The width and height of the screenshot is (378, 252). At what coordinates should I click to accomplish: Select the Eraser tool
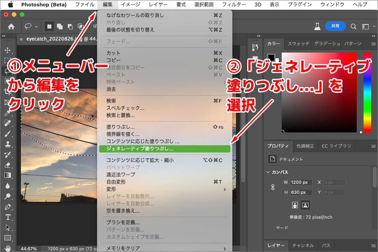pyautogui.click(x=7, y=165)
